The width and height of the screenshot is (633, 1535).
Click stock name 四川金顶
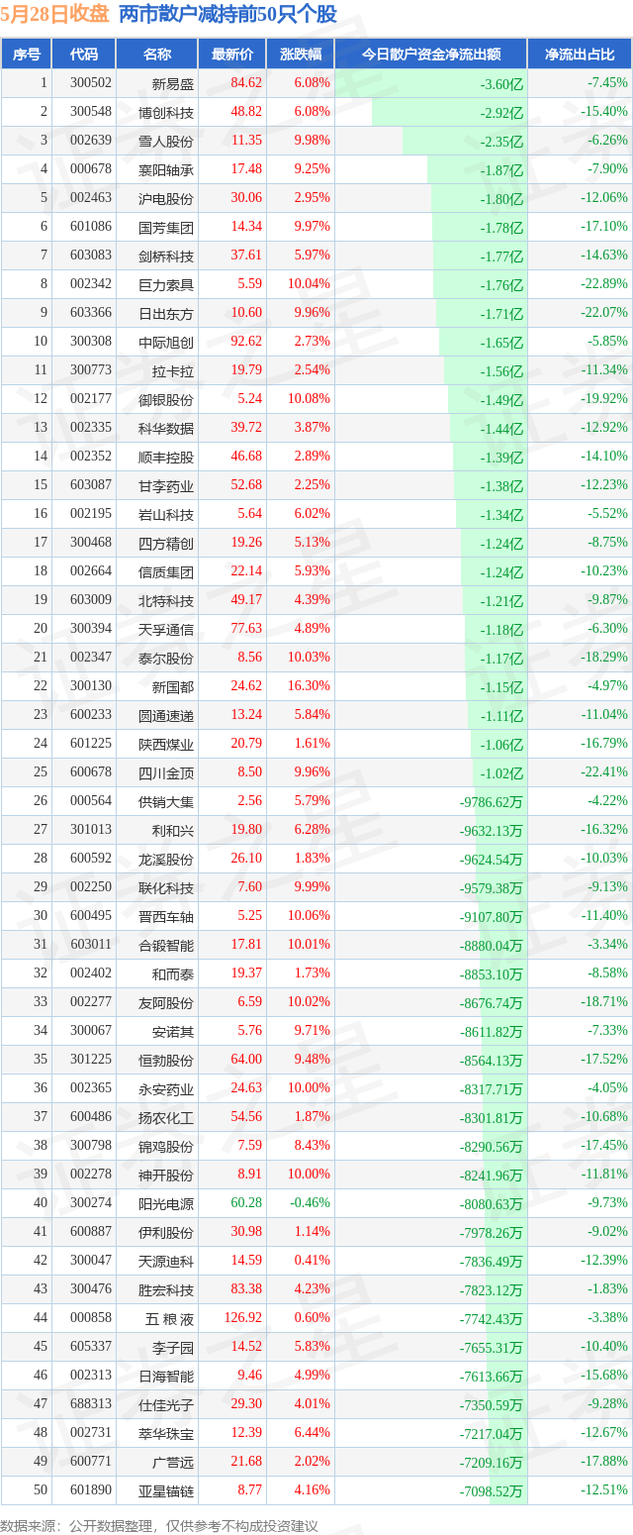[166, 772]
